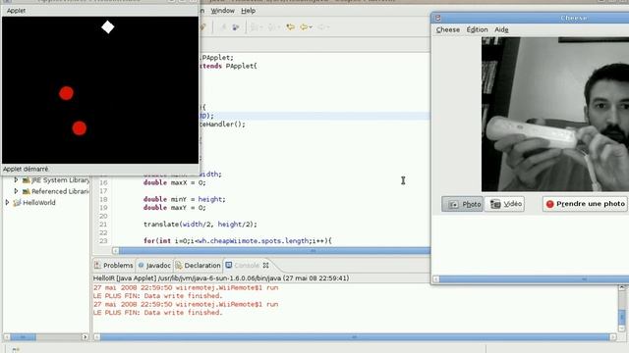Viewport: 629px width, 353px height.
Task: Click the editor scroll left arrow
Action: point(116,251)
